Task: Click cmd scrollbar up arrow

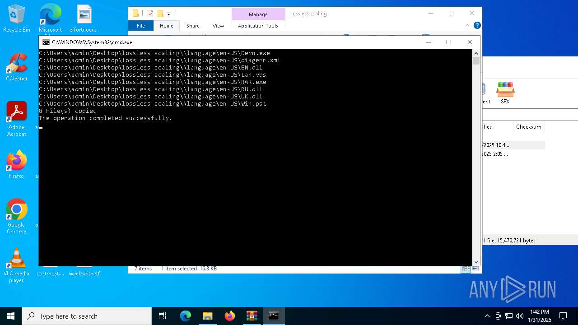Action: tap(476, 53)
